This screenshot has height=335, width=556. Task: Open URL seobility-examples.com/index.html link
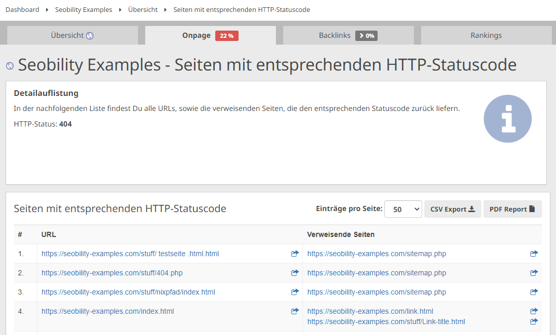click(107, 311)
